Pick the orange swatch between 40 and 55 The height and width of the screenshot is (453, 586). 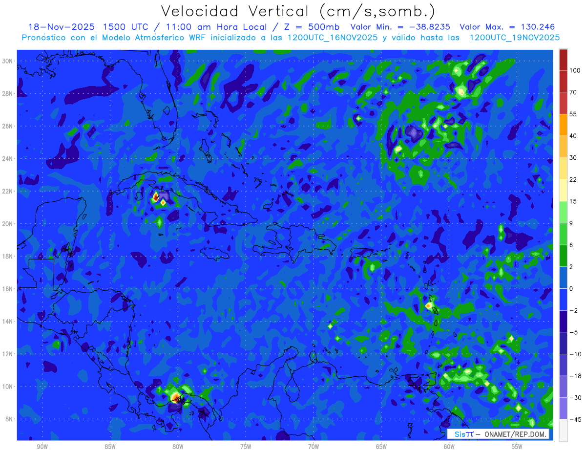[x=563, y=125]
